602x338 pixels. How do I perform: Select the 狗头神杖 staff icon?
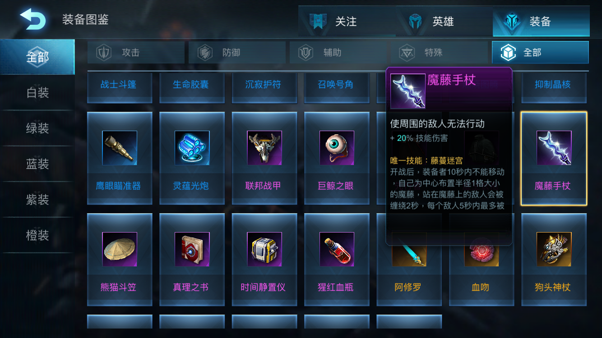point(554,250)
